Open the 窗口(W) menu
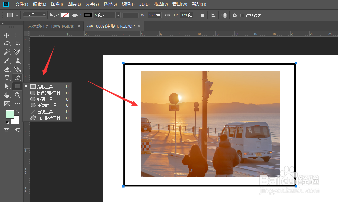The image size is (338, 202). [x=180, y=4]
